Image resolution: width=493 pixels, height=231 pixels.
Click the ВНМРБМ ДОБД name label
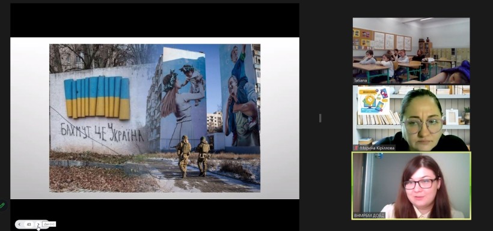coord(369,215)
